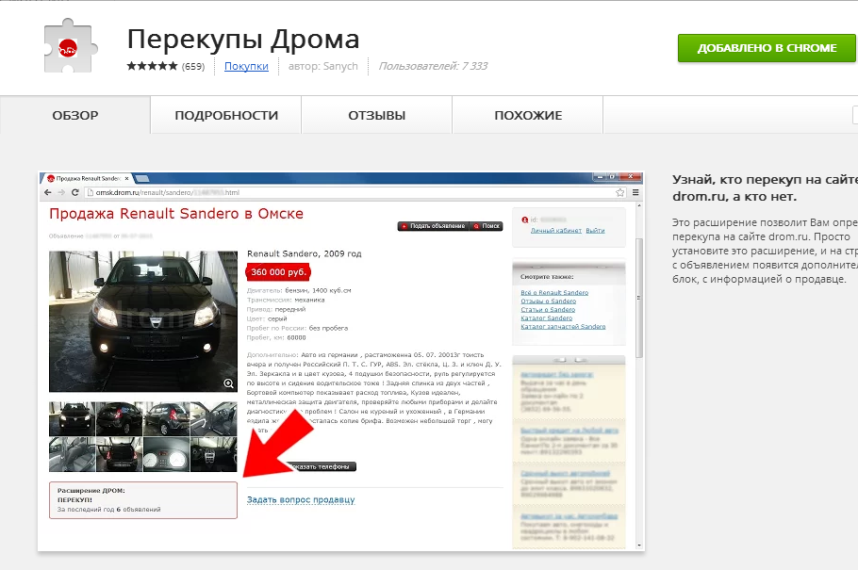Click the forward arrow in the embedded browser

[x=61, y=192]
